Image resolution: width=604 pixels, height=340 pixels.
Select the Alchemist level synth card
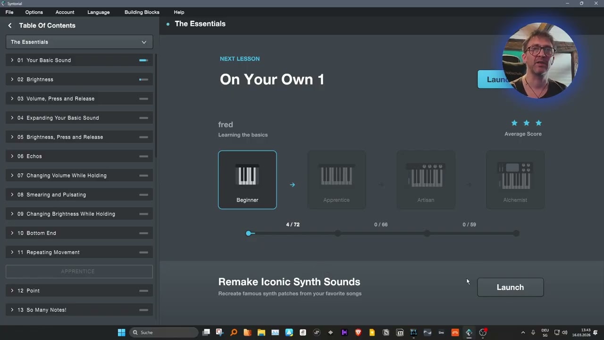coord(515,180)
